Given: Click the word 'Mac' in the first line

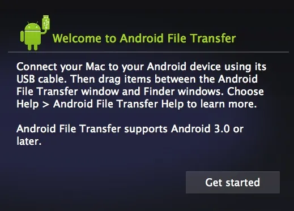Looking at the screenshot, I should pos(95,67).
